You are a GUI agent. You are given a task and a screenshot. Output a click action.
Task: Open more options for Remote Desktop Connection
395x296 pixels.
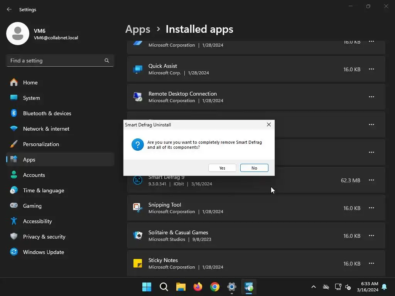[371, 97]
